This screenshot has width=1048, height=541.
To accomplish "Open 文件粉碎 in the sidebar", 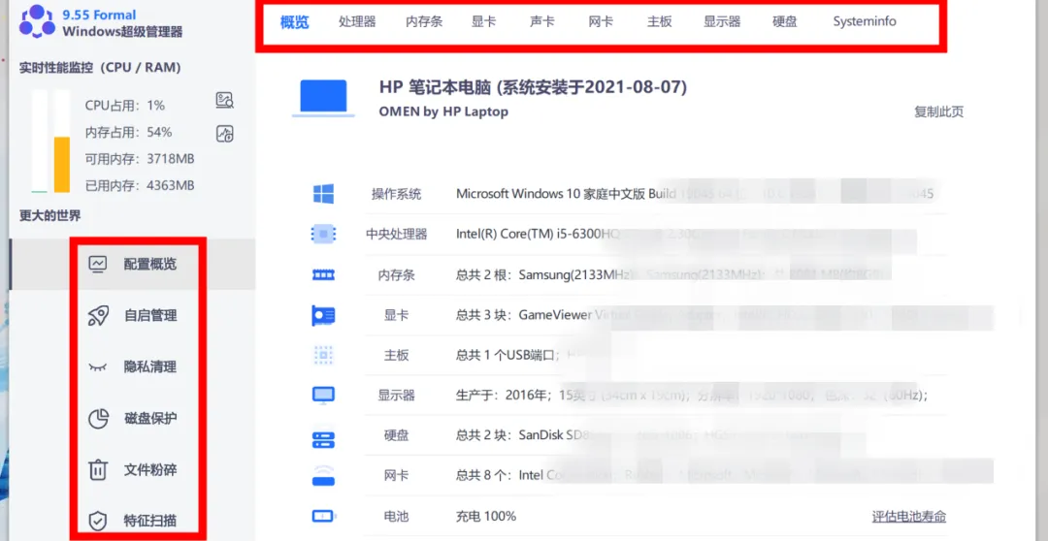I will click(150, 469).
